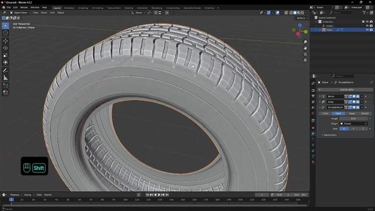Screen dimensions: 375x211
Task: Choose the Stretch deform mode
Action: point(364,113)
